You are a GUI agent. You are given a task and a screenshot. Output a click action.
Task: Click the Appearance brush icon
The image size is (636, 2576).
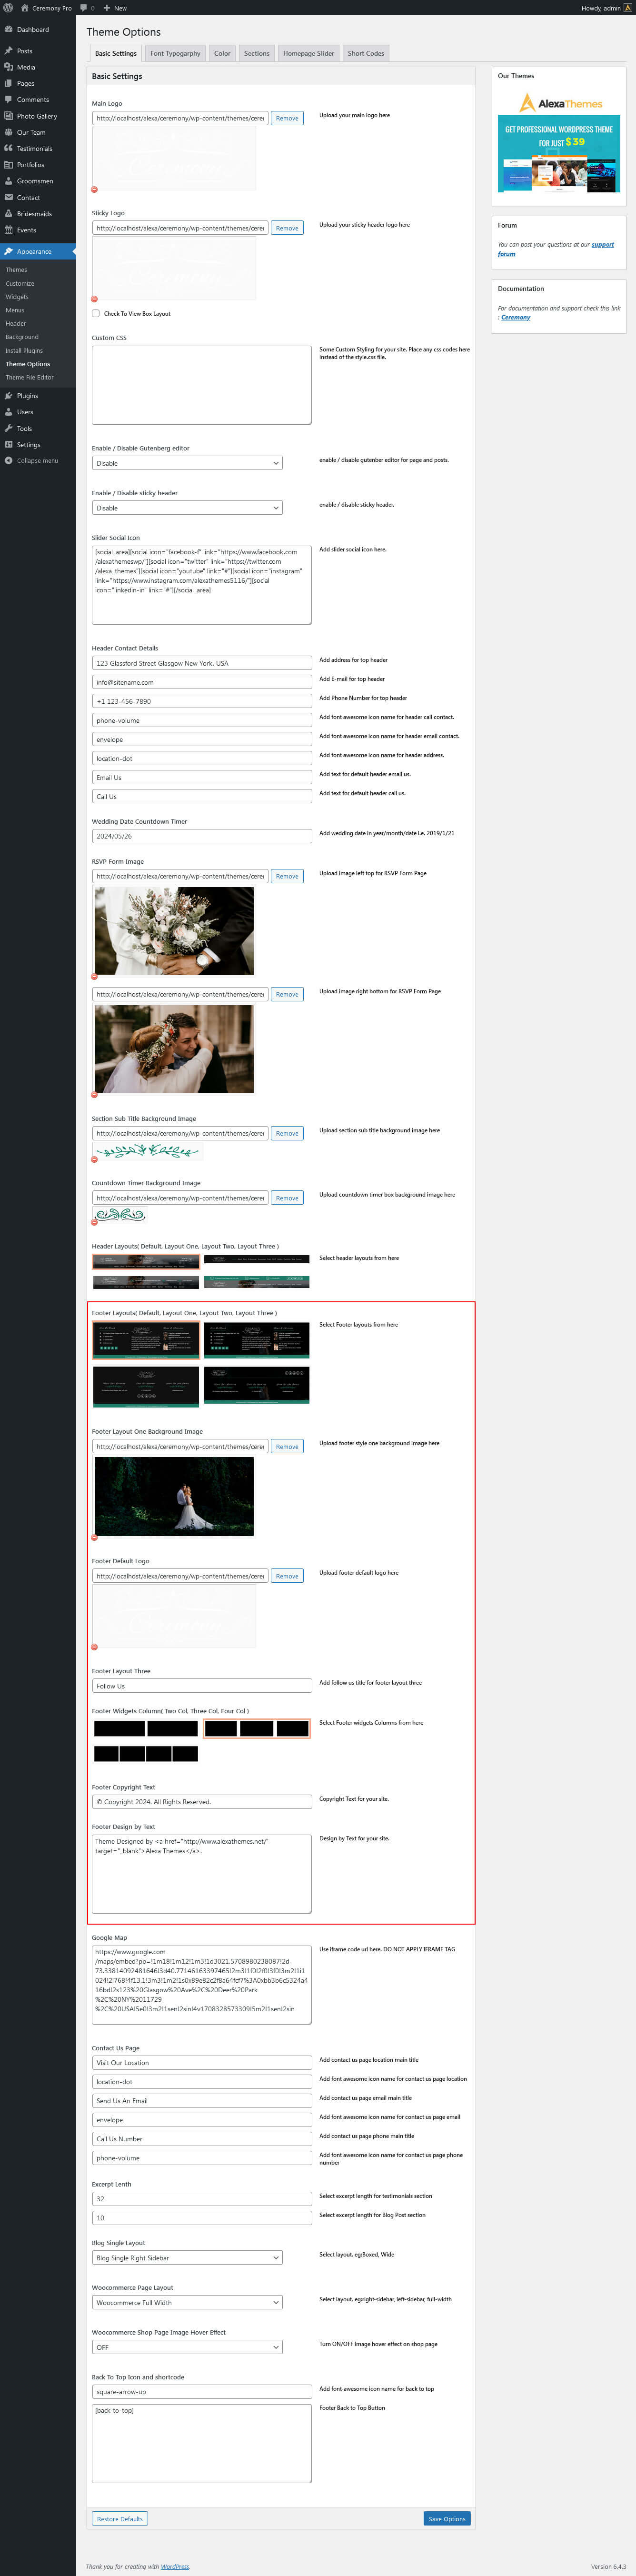9,251
